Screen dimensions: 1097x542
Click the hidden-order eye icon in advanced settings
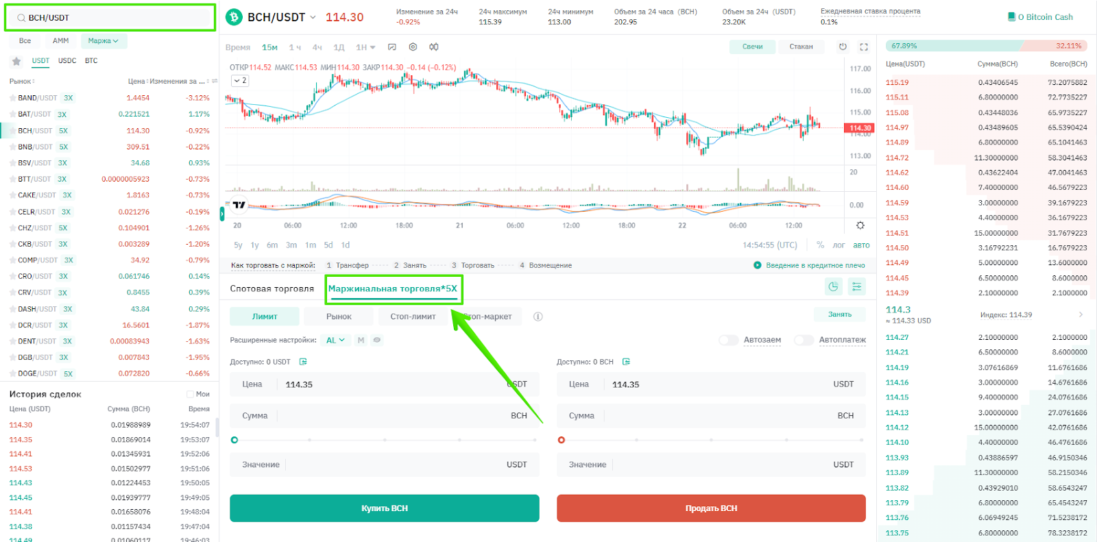(x=377, y=340)
